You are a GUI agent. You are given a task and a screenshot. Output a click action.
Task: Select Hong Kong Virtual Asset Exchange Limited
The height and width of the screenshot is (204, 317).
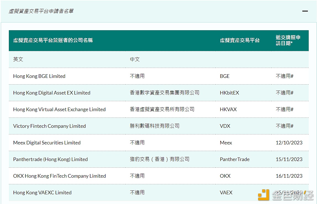[59, 109]
